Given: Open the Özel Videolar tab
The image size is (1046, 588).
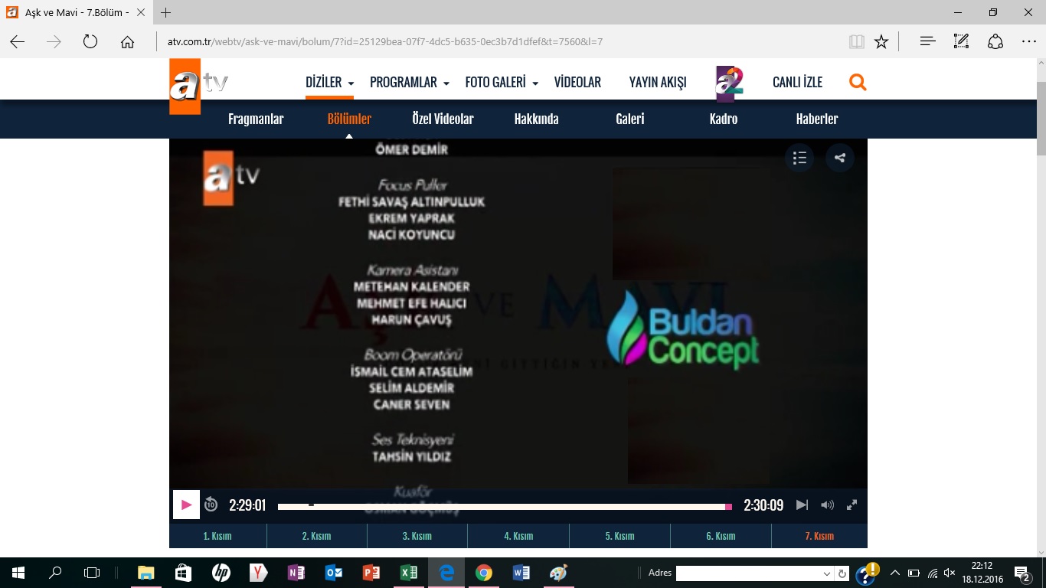Looking at the screenshot, I should pyautogui.click(x=443, y=119).
